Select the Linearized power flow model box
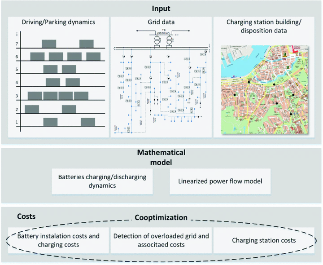The width and height of the screenshot is (323, 265). coord(220,181)
